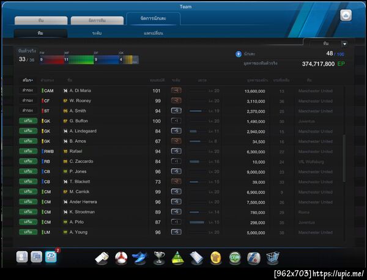Click the season 14 icon beside Ander Herrera

pos(65,202)
